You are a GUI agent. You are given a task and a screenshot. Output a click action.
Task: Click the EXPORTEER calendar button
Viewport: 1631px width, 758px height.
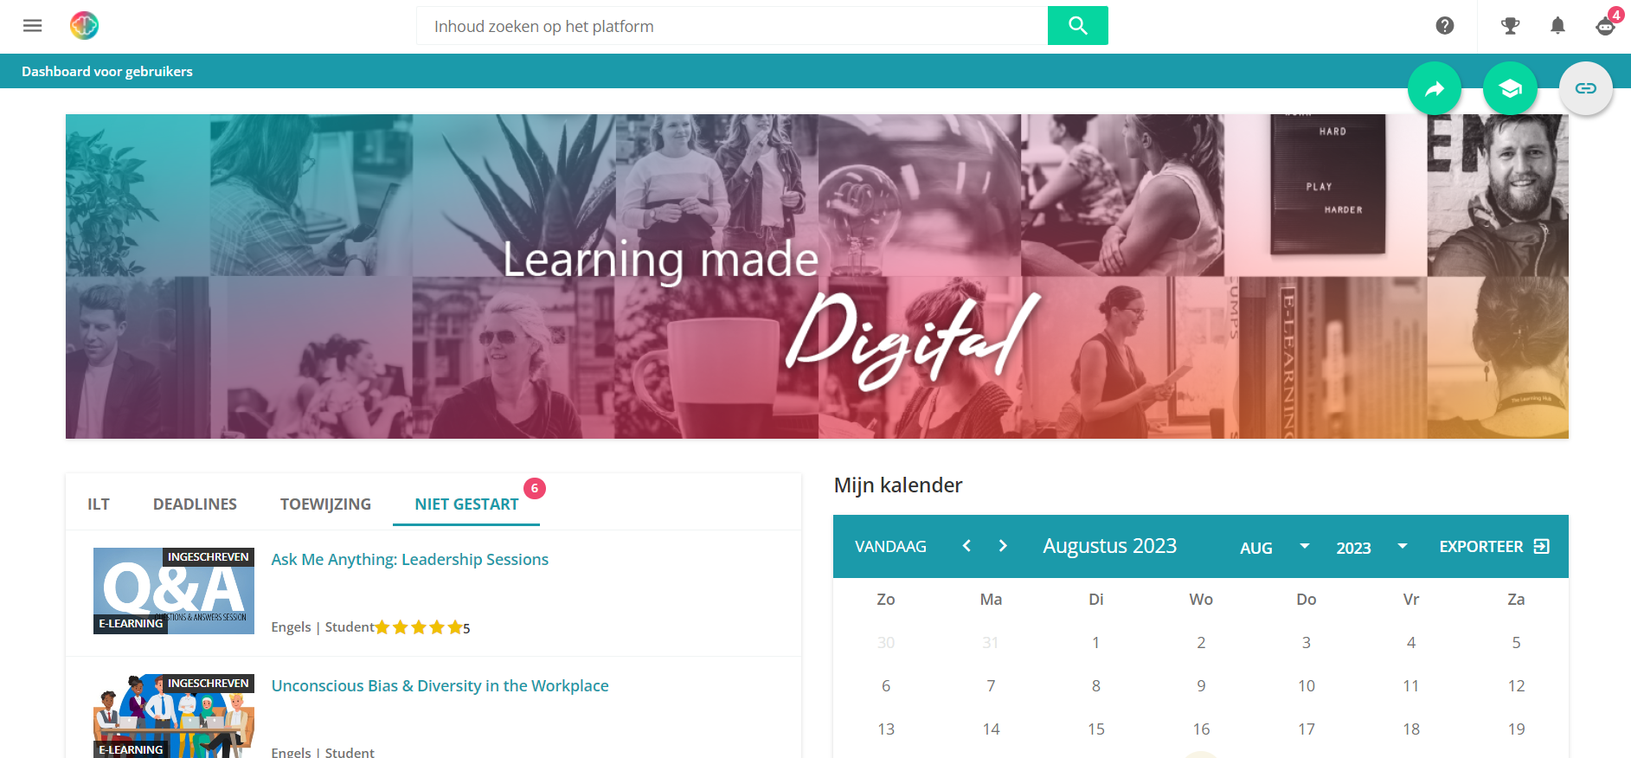1494,547
